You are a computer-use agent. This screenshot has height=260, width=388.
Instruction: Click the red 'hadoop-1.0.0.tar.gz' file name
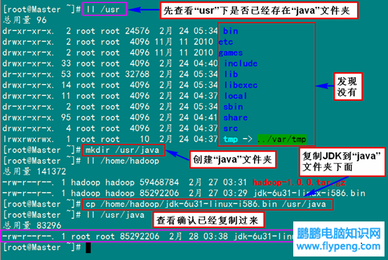[x=299, y=182]
